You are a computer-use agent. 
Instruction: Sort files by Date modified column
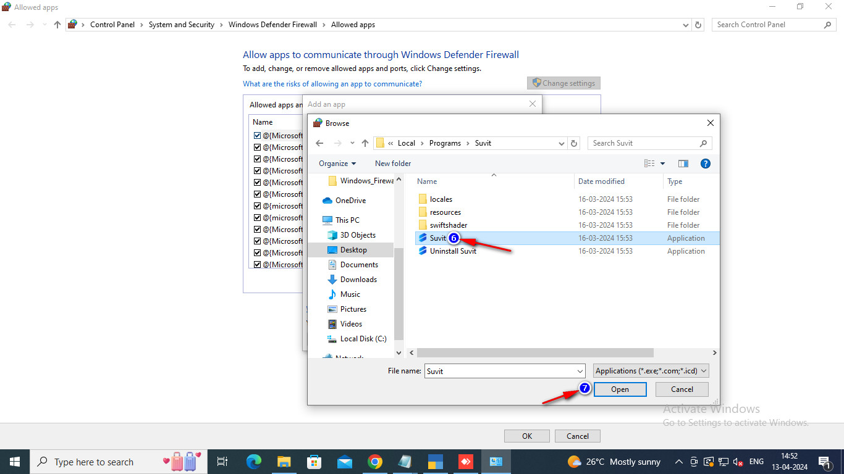click(601, 181)
